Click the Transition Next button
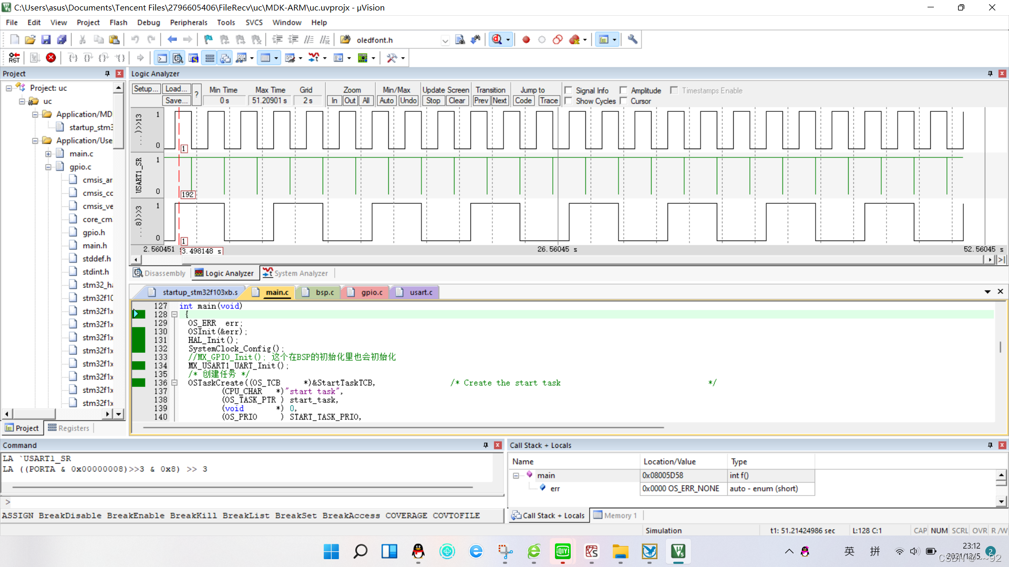Screen dimensions: 1009x567 (x=500, y=101)
